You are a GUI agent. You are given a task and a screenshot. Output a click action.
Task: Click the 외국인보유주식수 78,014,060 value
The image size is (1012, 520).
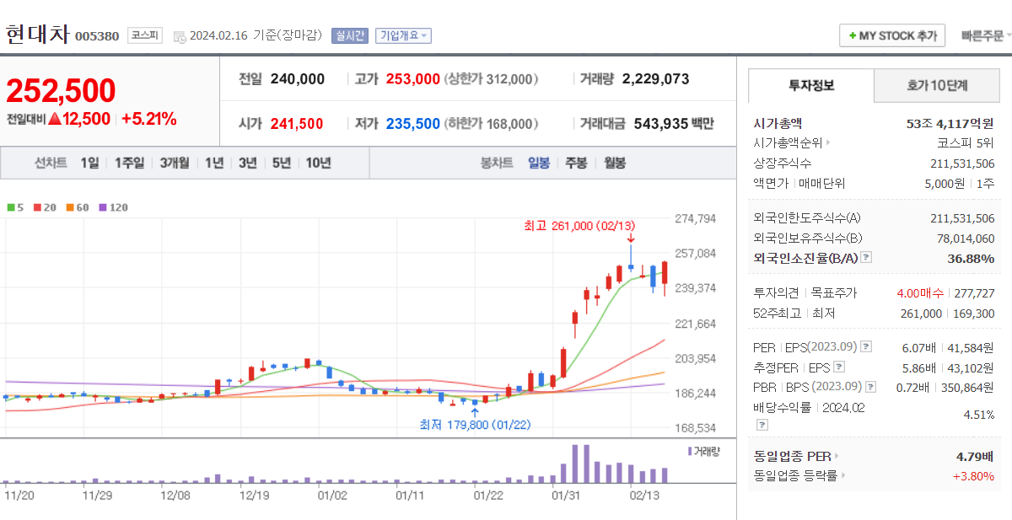[x=965, y=239]
